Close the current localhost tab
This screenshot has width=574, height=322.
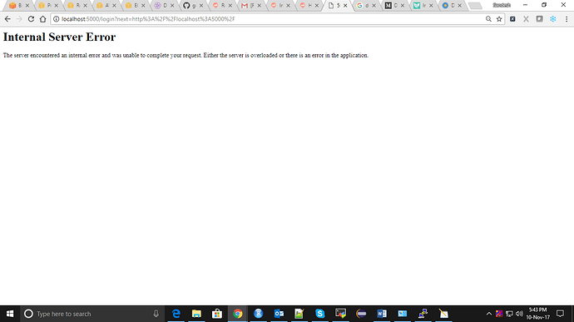tap(345, 6)
